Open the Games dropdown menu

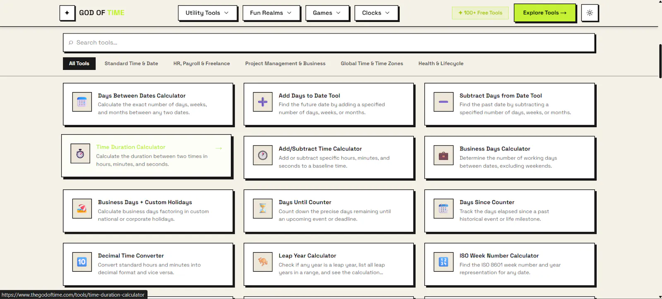click(327, 13)
